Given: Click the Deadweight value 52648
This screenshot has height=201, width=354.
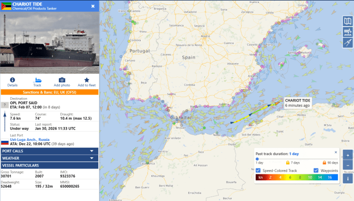Looking at the screenshot, I should click(6, 186).
